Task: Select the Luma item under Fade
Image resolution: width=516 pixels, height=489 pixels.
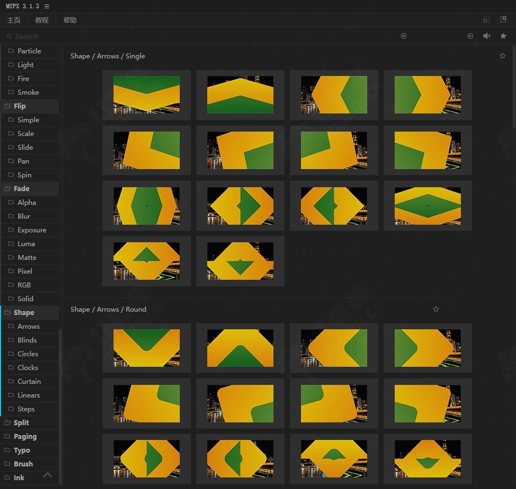Action: click(26, 243)
